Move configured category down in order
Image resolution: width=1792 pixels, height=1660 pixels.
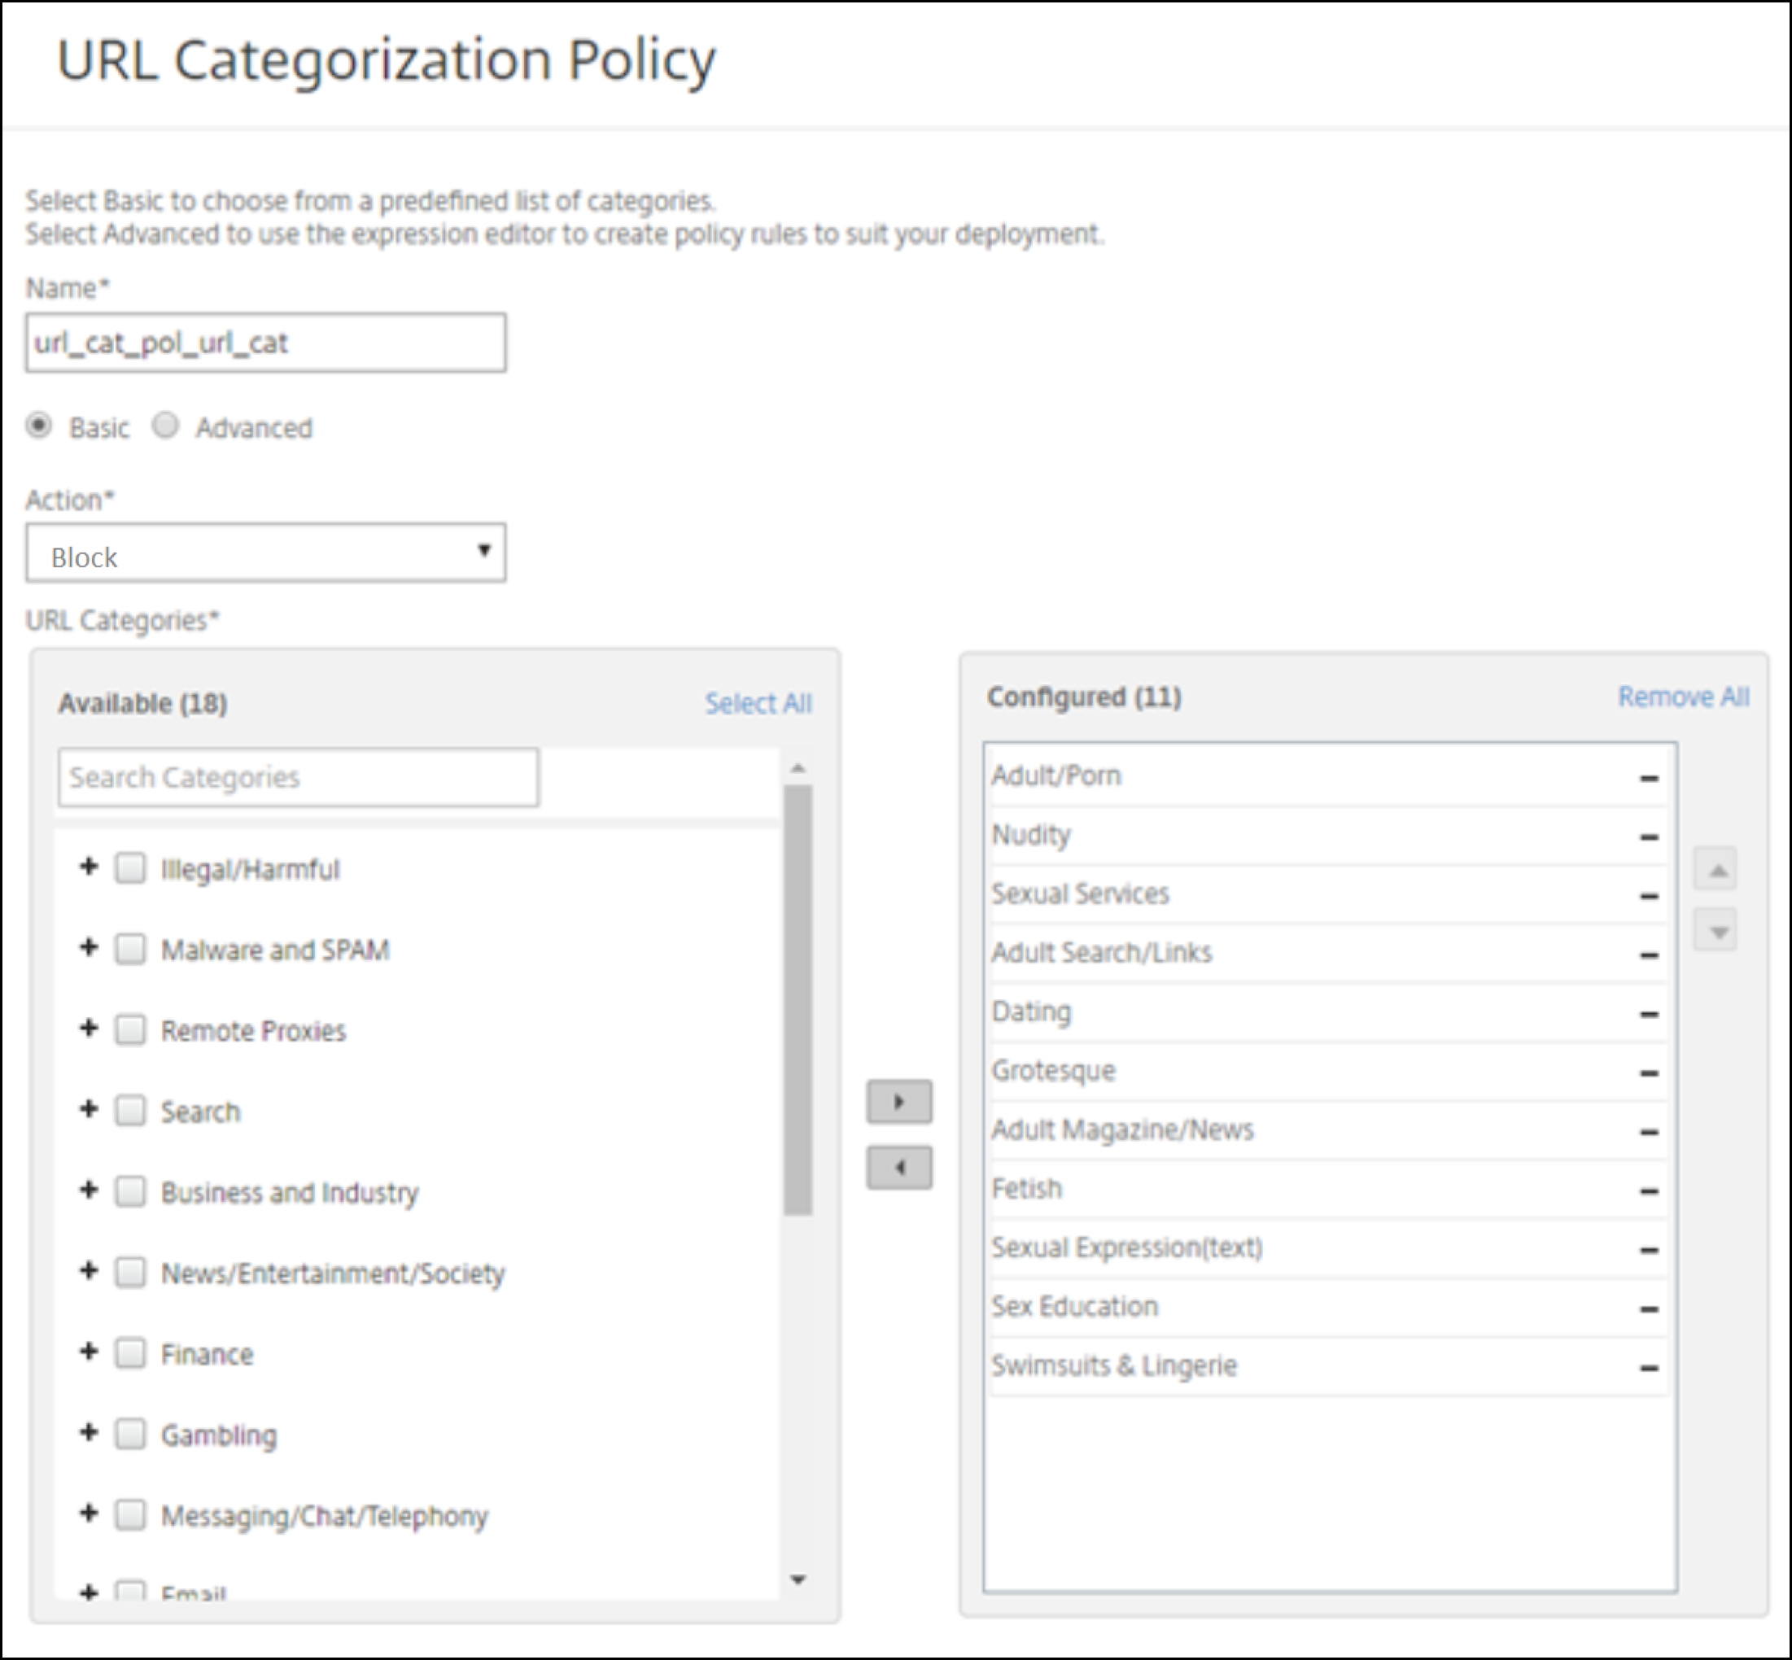pyautogui.click(x=1716, y=931)
